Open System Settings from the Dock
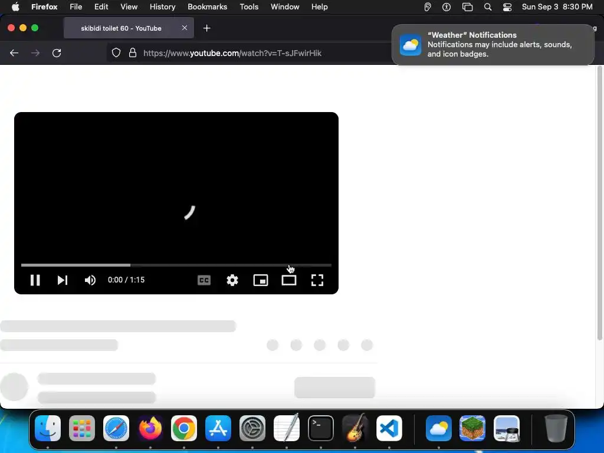Screen dimensions: 604x453 click(252, 428)
